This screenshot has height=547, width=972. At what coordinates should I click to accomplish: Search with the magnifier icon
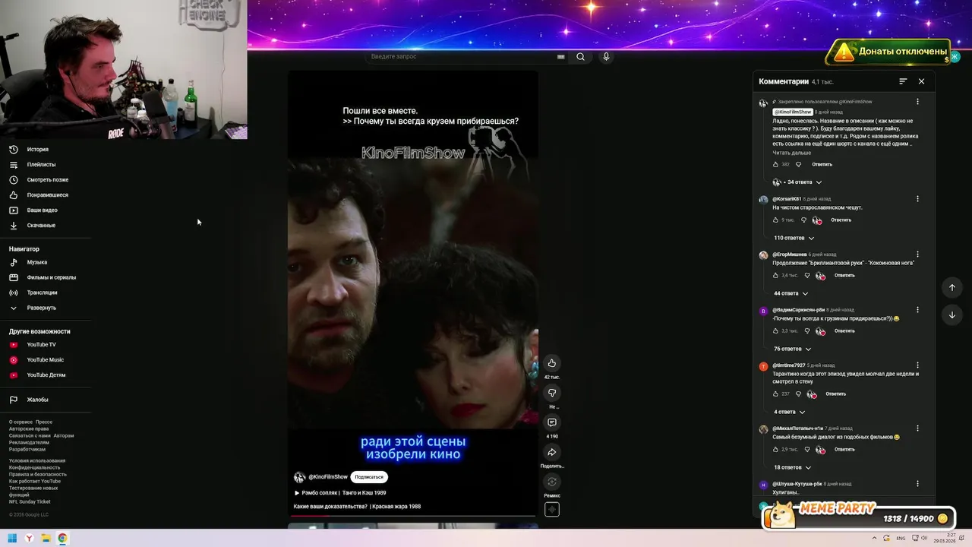(580, 56)
